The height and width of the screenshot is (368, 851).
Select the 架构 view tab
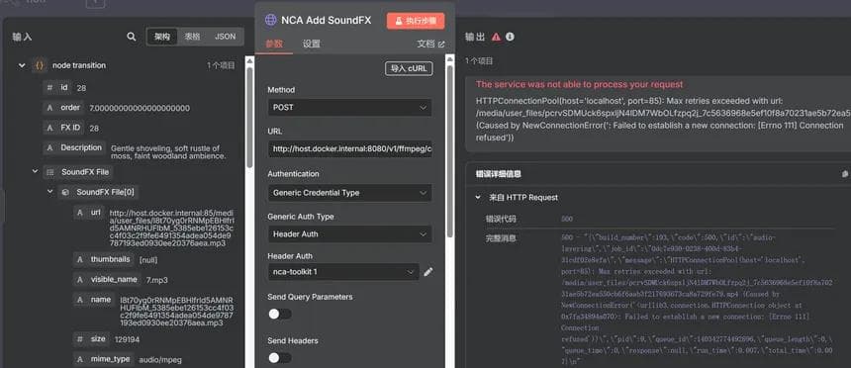[161, 37]
